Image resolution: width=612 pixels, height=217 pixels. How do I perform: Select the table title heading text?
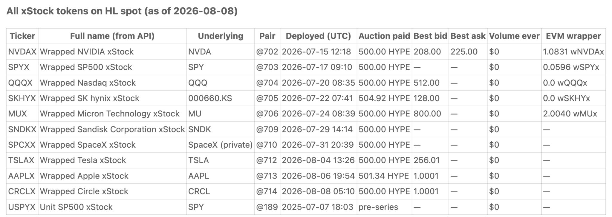[122, 11]
